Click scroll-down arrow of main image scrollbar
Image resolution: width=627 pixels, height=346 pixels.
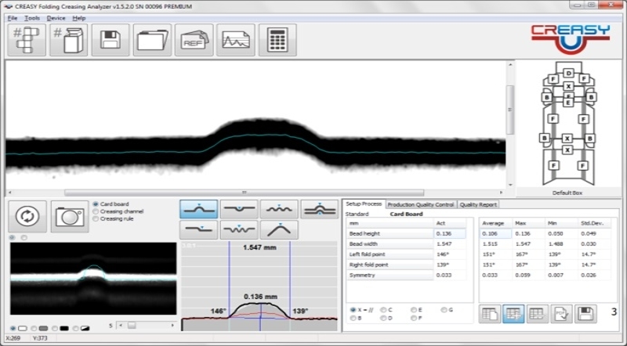[510, 185]
